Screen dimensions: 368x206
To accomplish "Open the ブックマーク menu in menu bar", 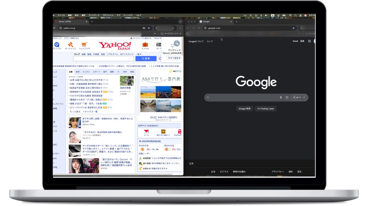I will [x=93, y=15].
